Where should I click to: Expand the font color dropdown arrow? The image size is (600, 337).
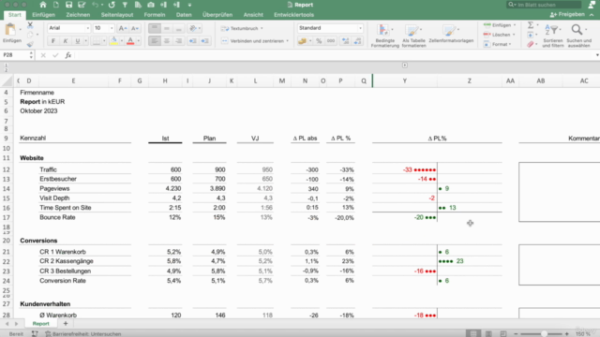(x=139, y=41)
